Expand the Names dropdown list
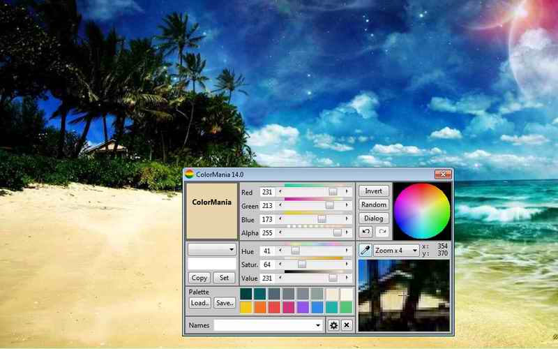 (319, 325)
